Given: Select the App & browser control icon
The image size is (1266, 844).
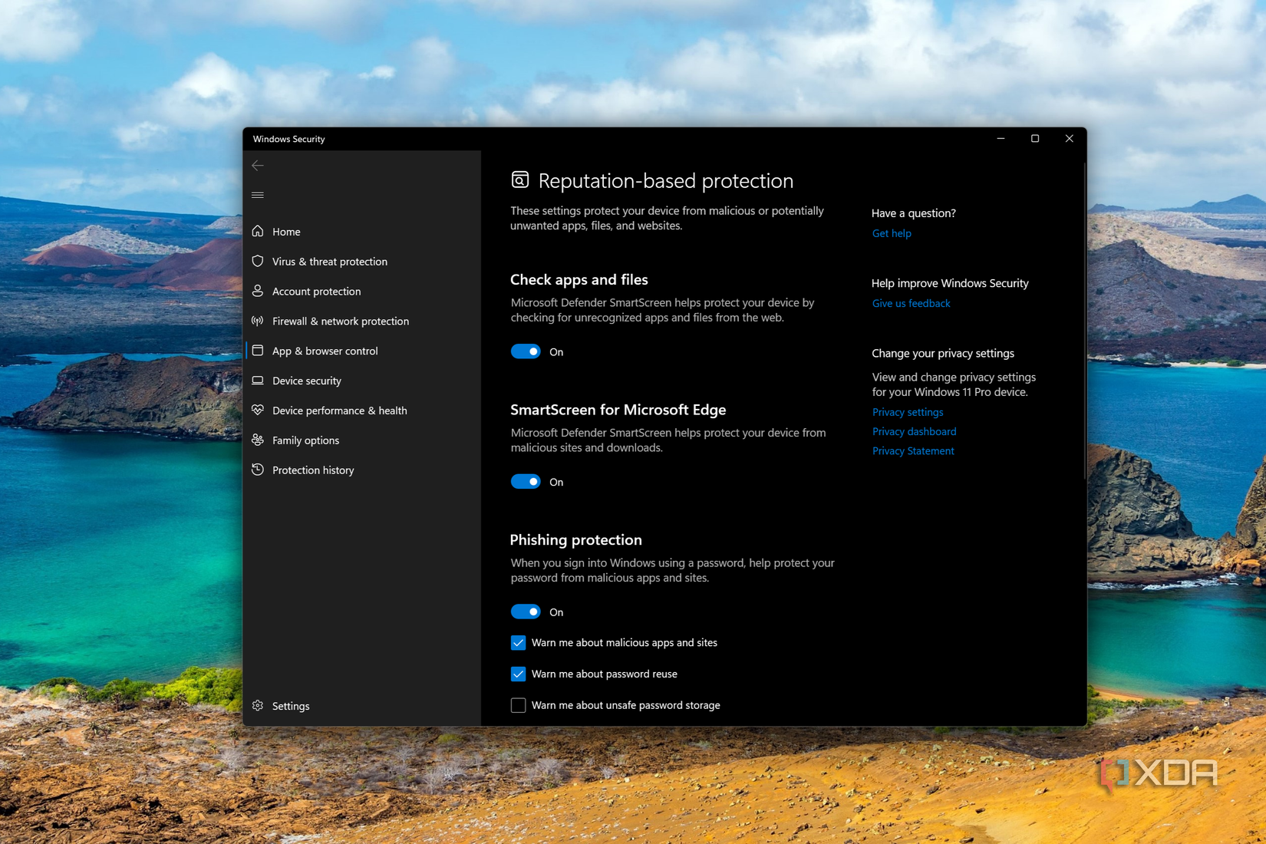Looking at the screenshot, I should (x=258, y=351).
